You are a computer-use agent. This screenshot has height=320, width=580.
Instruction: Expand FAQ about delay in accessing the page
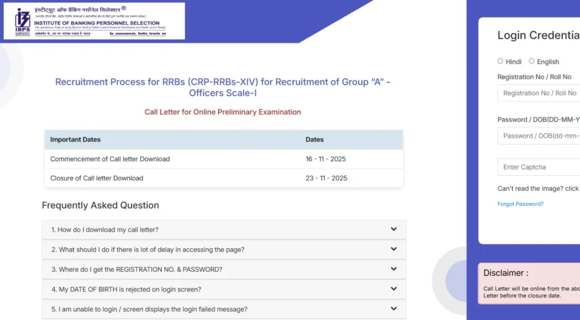tap(224, 249)
